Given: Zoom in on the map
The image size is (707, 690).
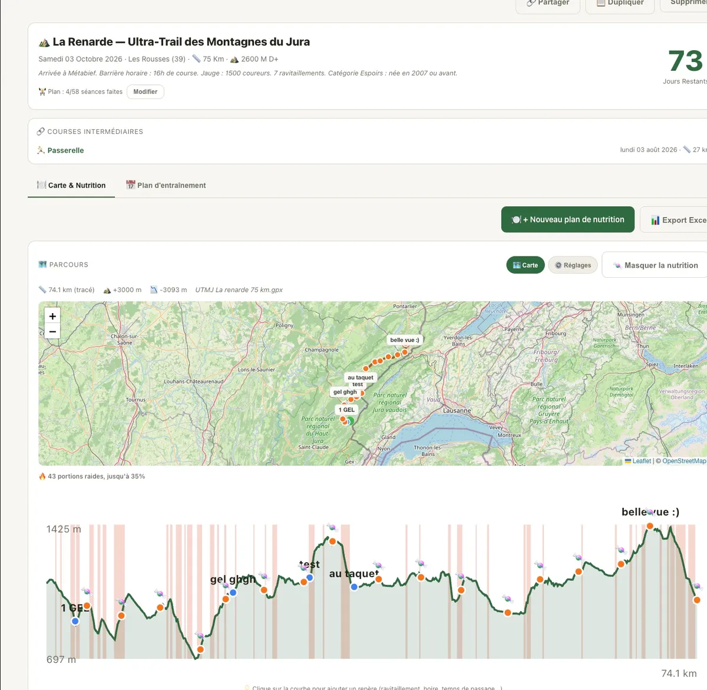Looking at the screenshot, I should 52,316.
